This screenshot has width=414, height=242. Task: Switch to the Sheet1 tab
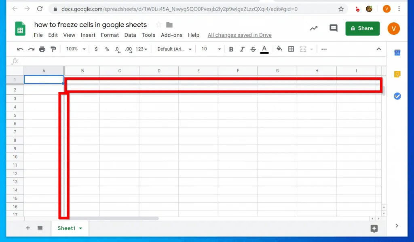click(x=67, y=228)
